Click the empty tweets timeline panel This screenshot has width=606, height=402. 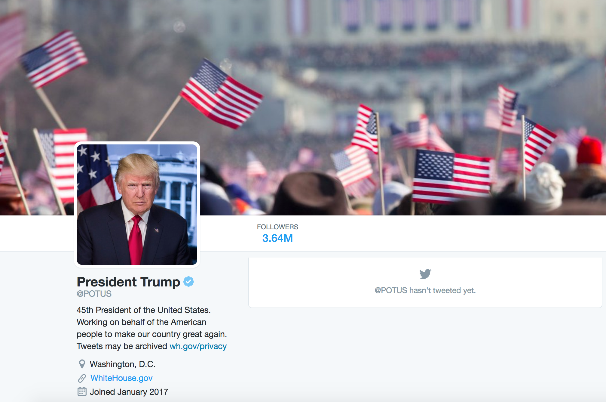425,283
